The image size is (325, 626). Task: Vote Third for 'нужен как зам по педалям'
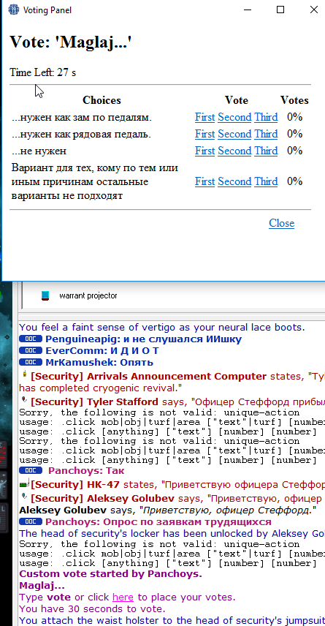pos(266,117)
